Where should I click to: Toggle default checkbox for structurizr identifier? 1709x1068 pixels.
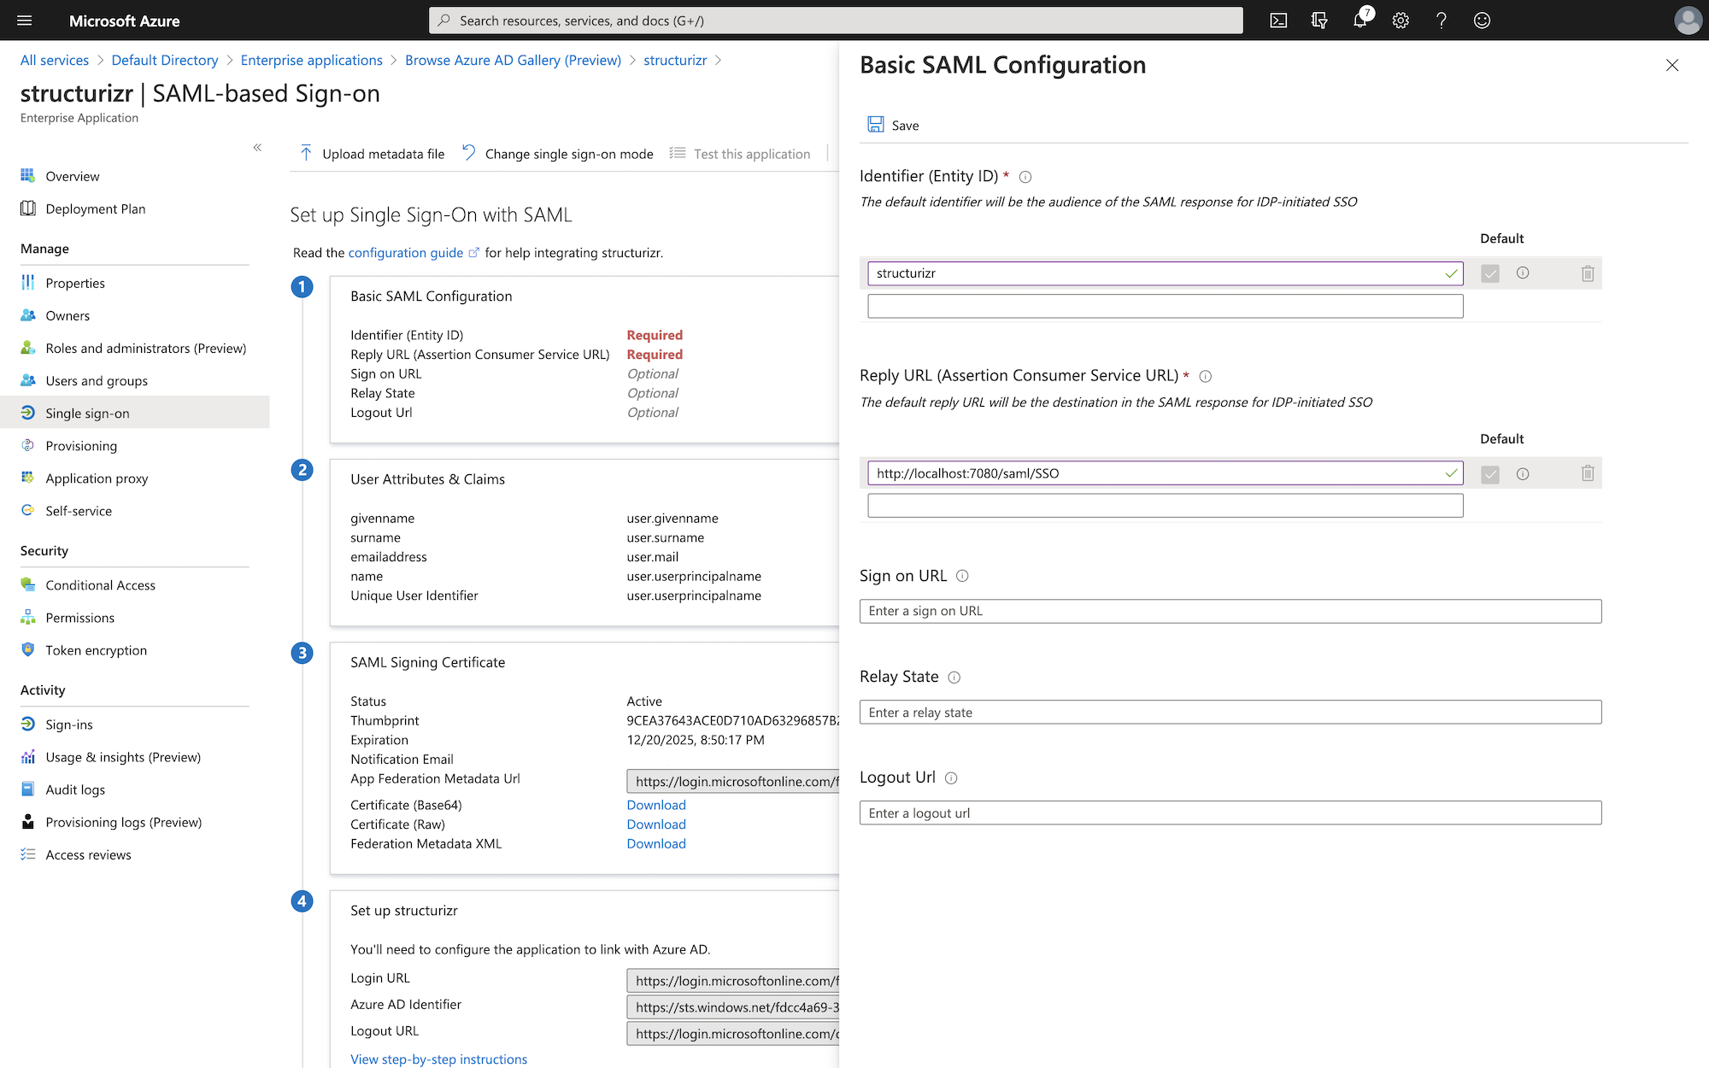point(1490,273)
